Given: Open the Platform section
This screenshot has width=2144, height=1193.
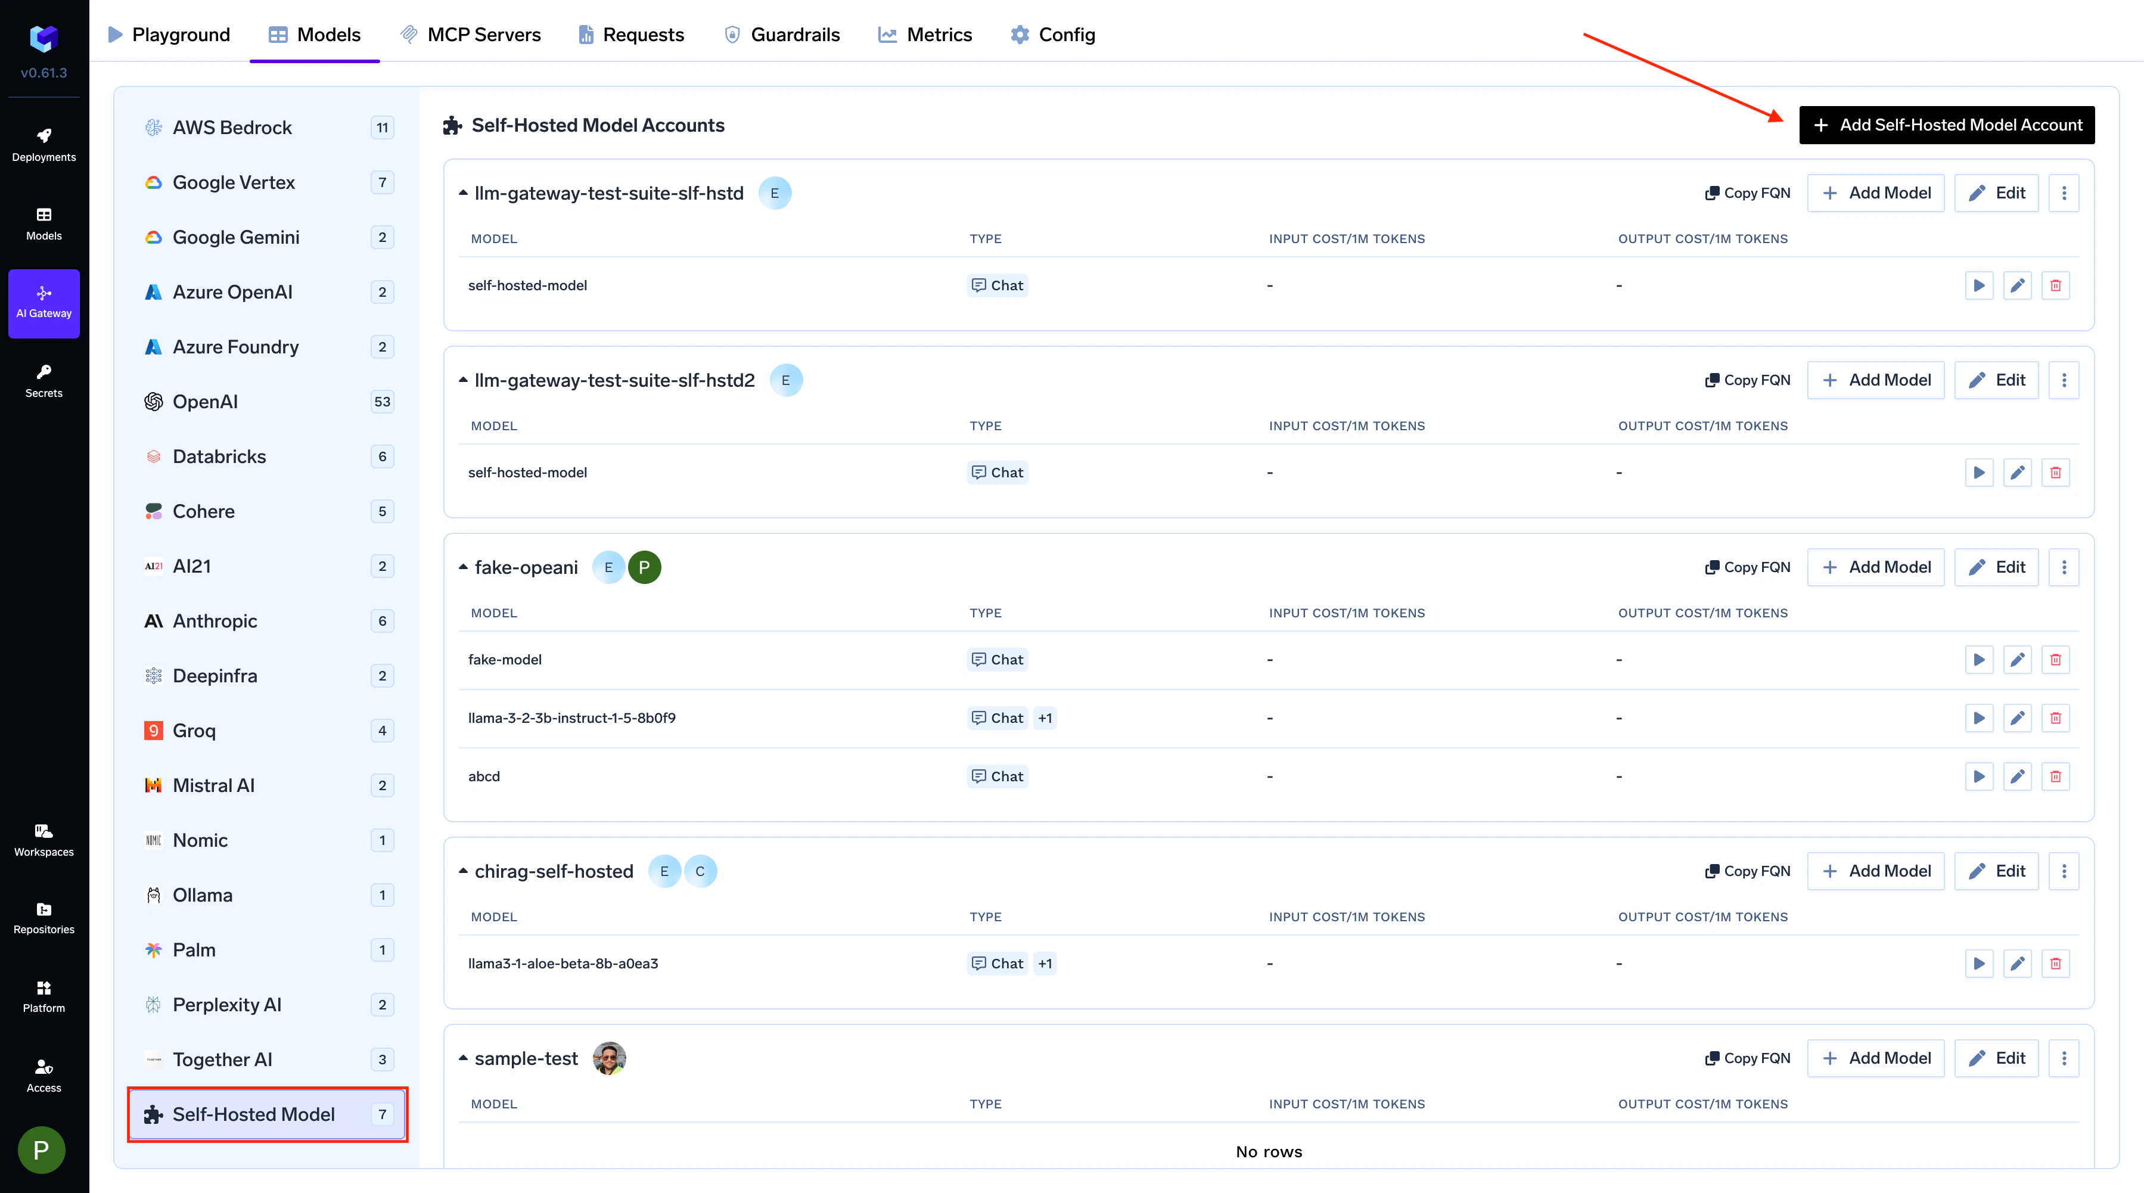Looking at the screenshot, I should coord(43,996).
